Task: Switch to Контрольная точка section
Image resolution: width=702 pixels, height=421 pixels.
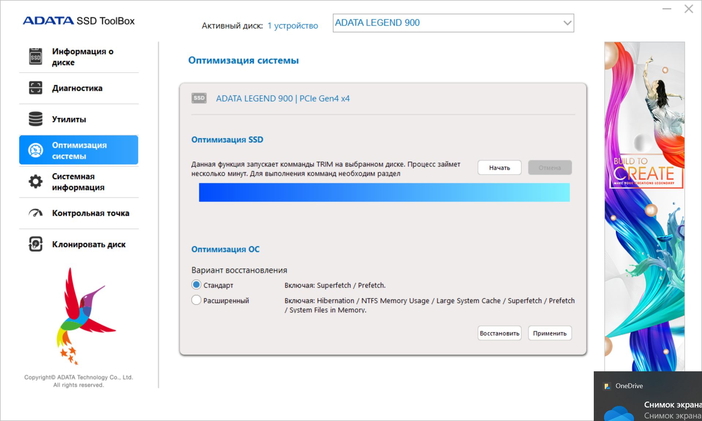Action: point(79,213)
